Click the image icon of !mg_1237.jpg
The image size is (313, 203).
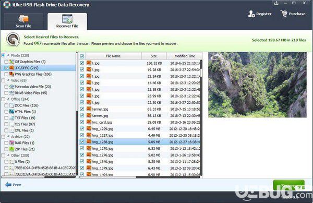click(x=89, y=135)
